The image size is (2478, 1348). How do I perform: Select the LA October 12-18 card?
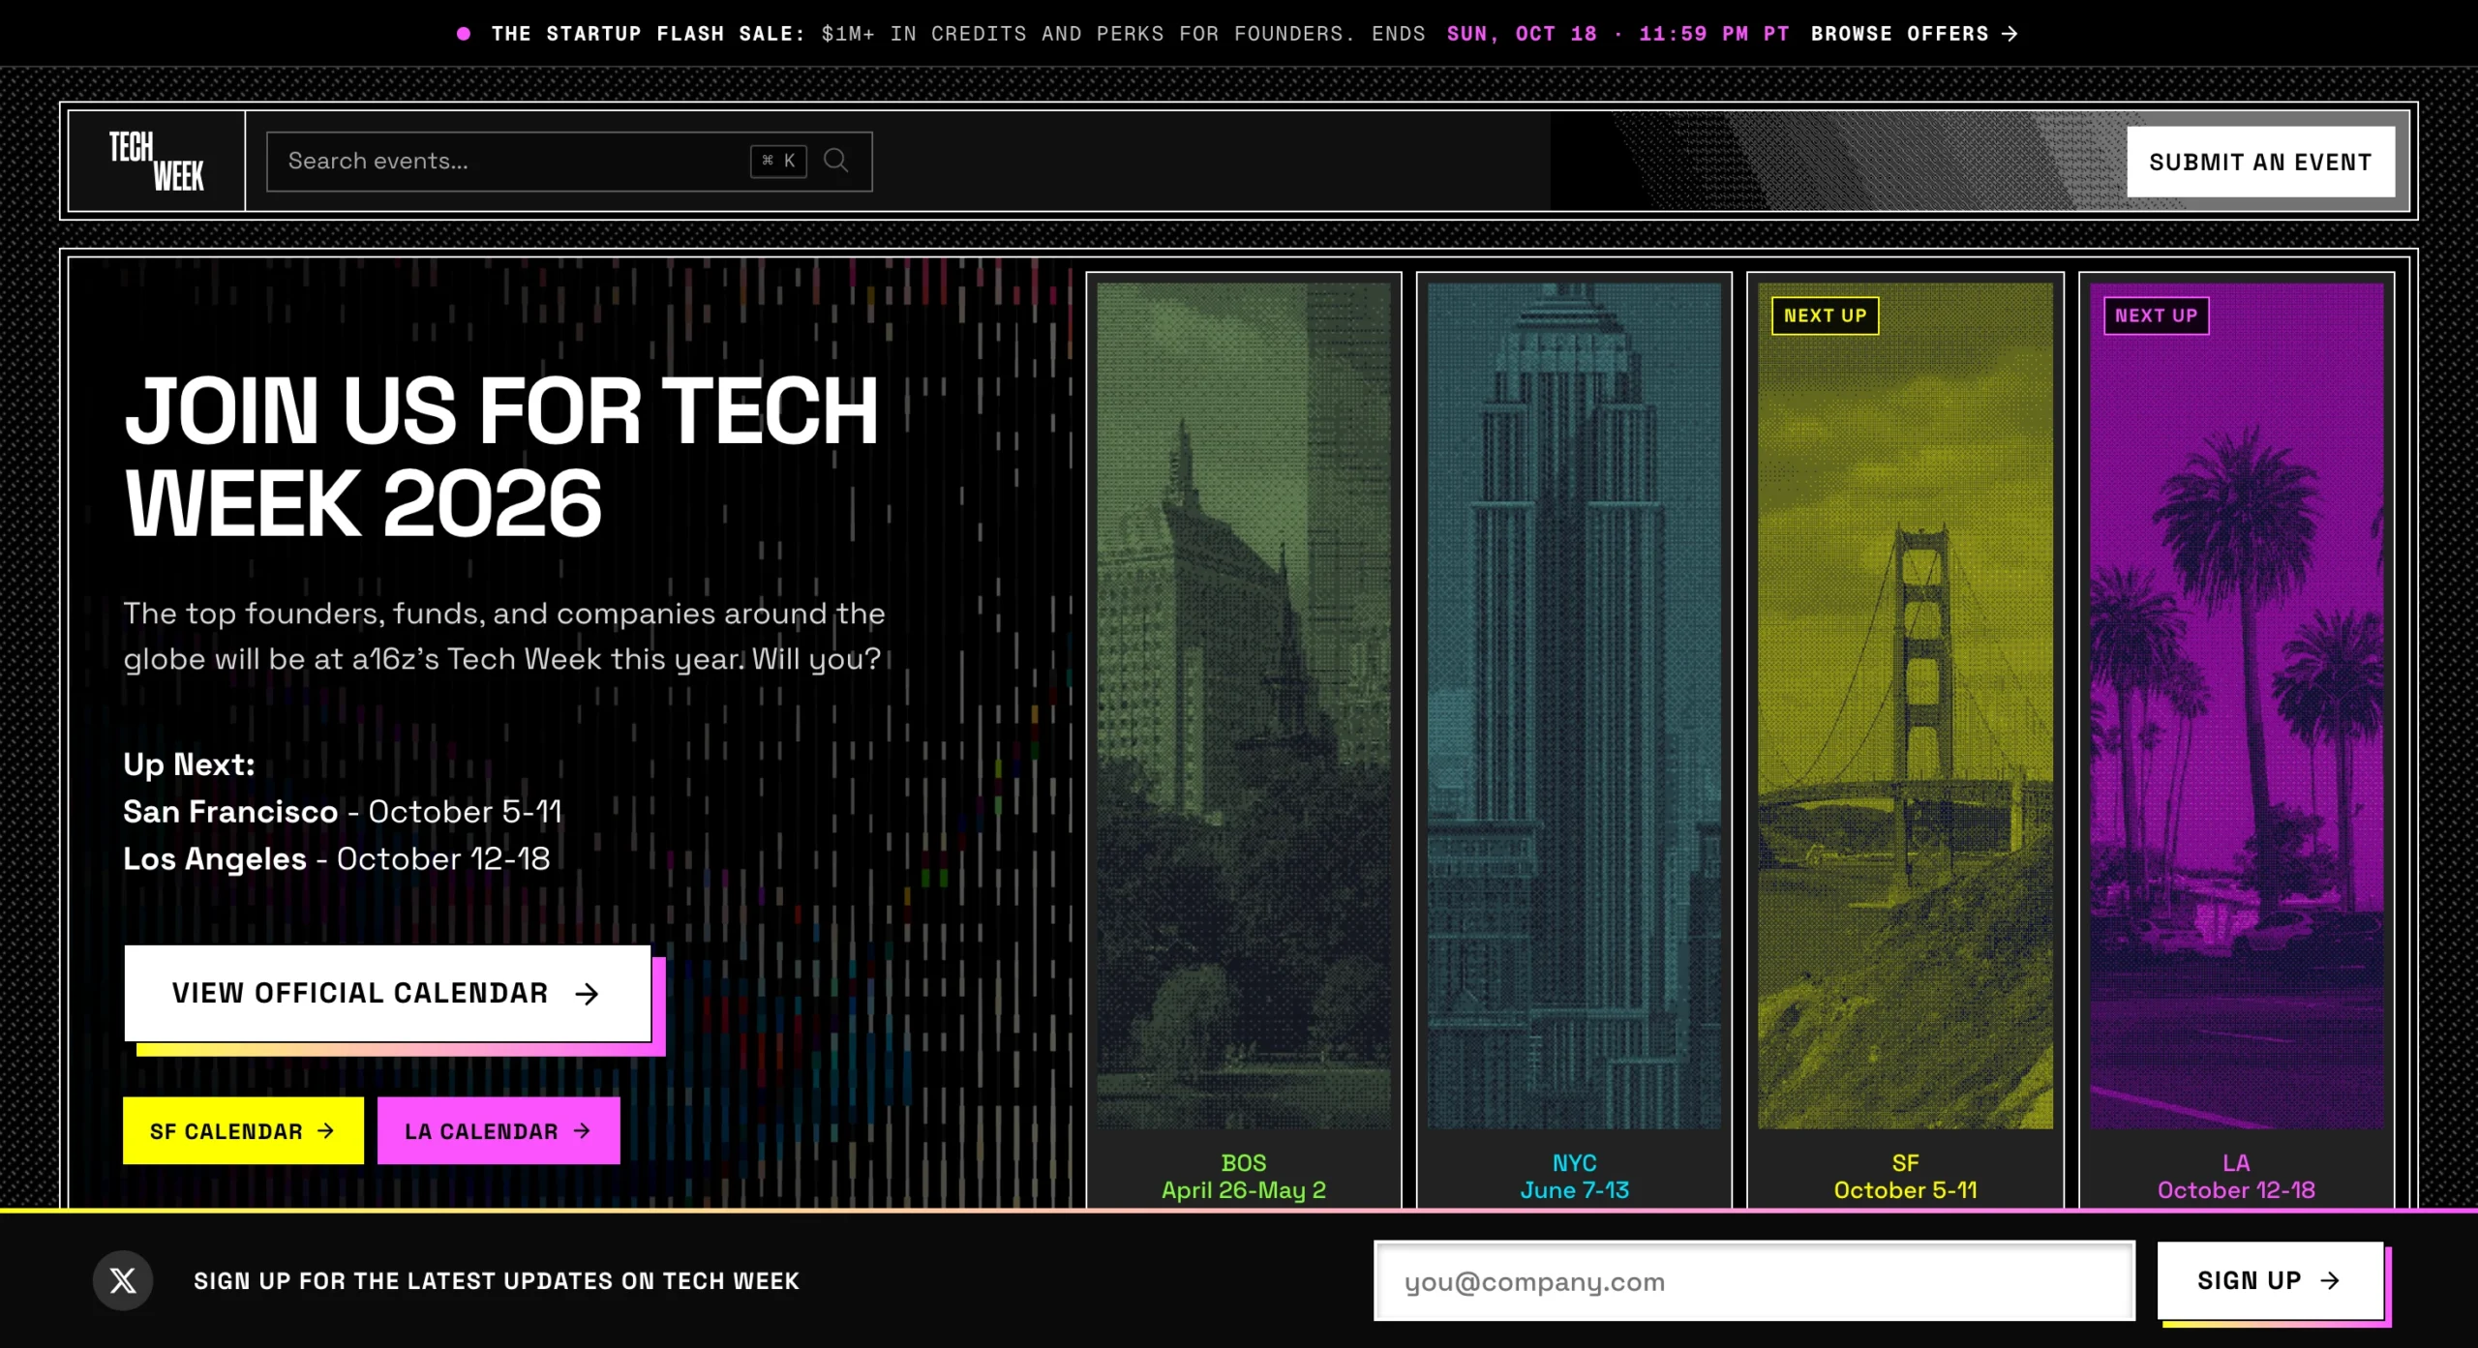click(x=2236, y=740)
